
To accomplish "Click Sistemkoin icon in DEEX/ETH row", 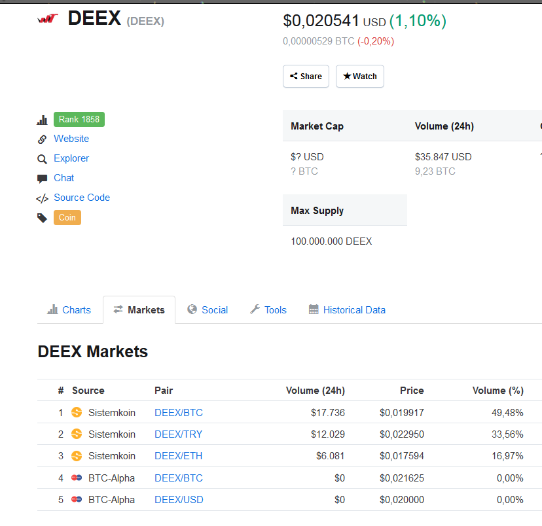I will click(77, 456).
